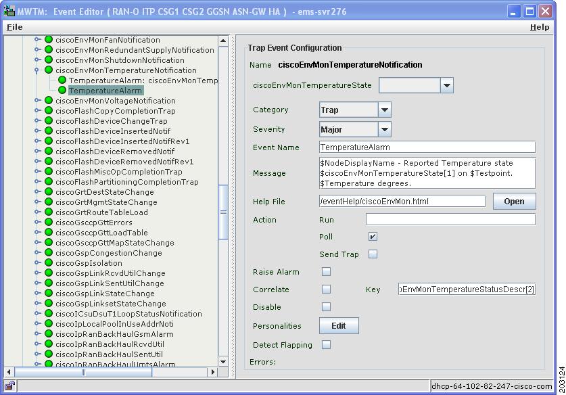This screenshot has width=566, height=395.
Task: Click green status icon beside ciscoEnvMonFanNotification
Action: coord(49,39)
